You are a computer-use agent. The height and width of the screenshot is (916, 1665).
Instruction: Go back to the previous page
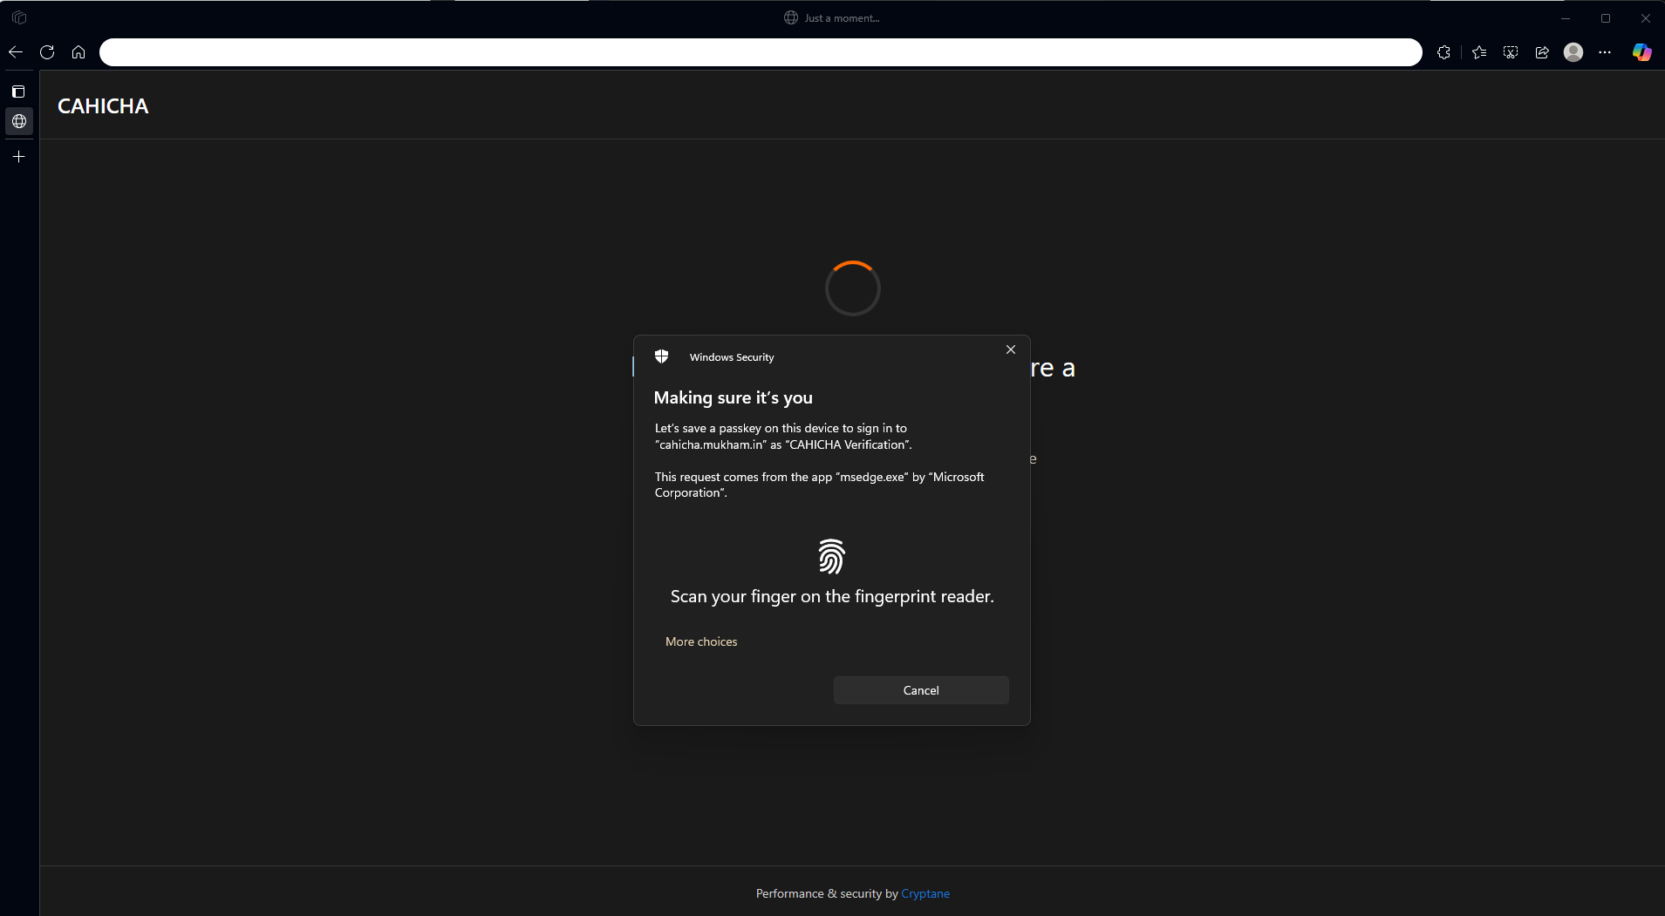tap(16, 52)
